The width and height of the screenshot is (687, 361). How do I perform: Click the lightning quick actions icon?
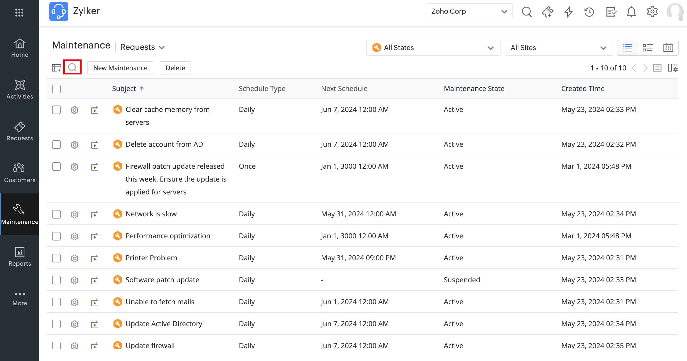568,12
